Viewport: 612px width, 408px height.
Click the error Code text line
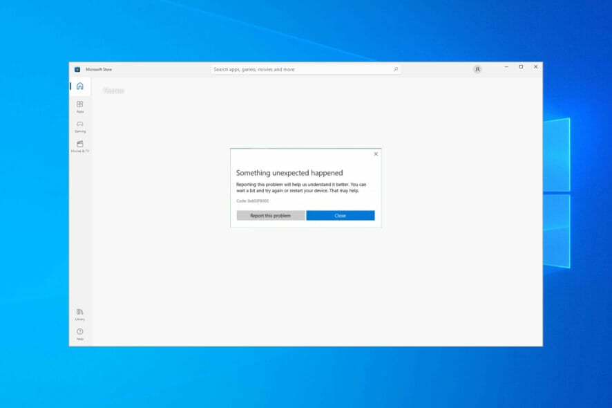coord(253,201)
